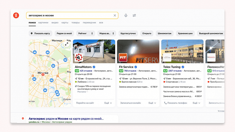Click the AlmaMotors 12 км route arrow

76,79
